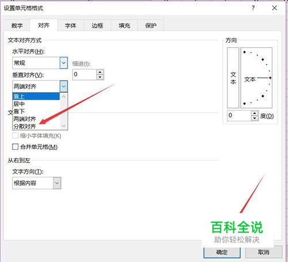This screenshot has width=288, height=262.
Task: Click the dropdown list's scroll up arrow
Action: tap(64, 96)
